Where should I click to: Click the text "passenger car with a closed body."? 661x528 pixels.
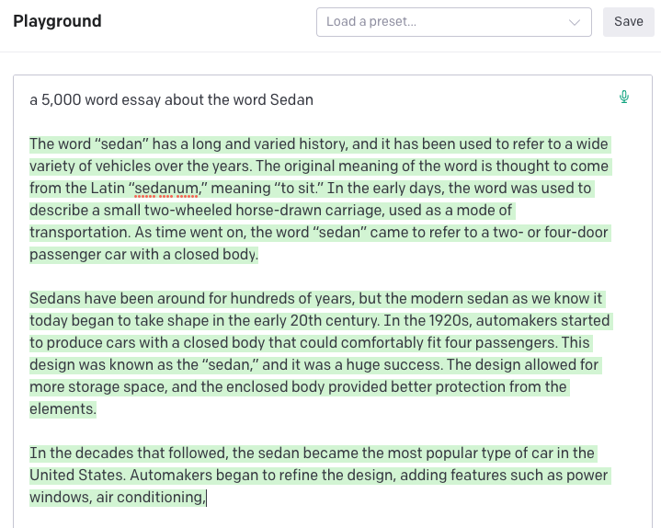point(143,254)
